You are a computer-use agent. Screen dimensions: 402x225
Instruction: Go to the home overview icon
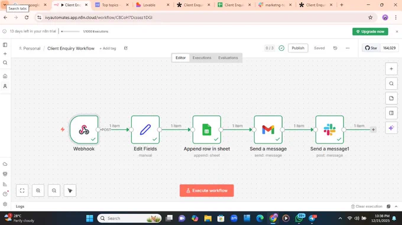click(5, 76)
